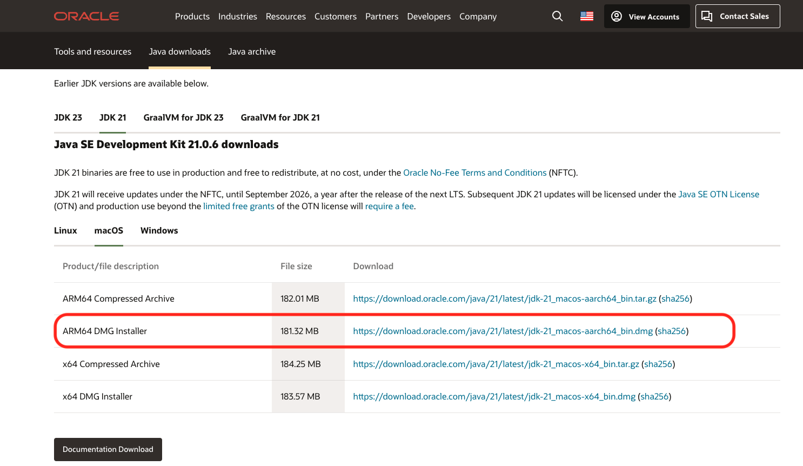Open the Developers menu

[x=429, y=16]
